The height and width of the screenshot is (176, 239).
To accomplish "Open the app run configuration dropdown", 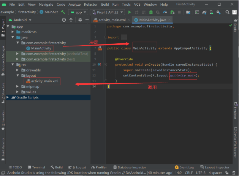I will coord(78,12).
